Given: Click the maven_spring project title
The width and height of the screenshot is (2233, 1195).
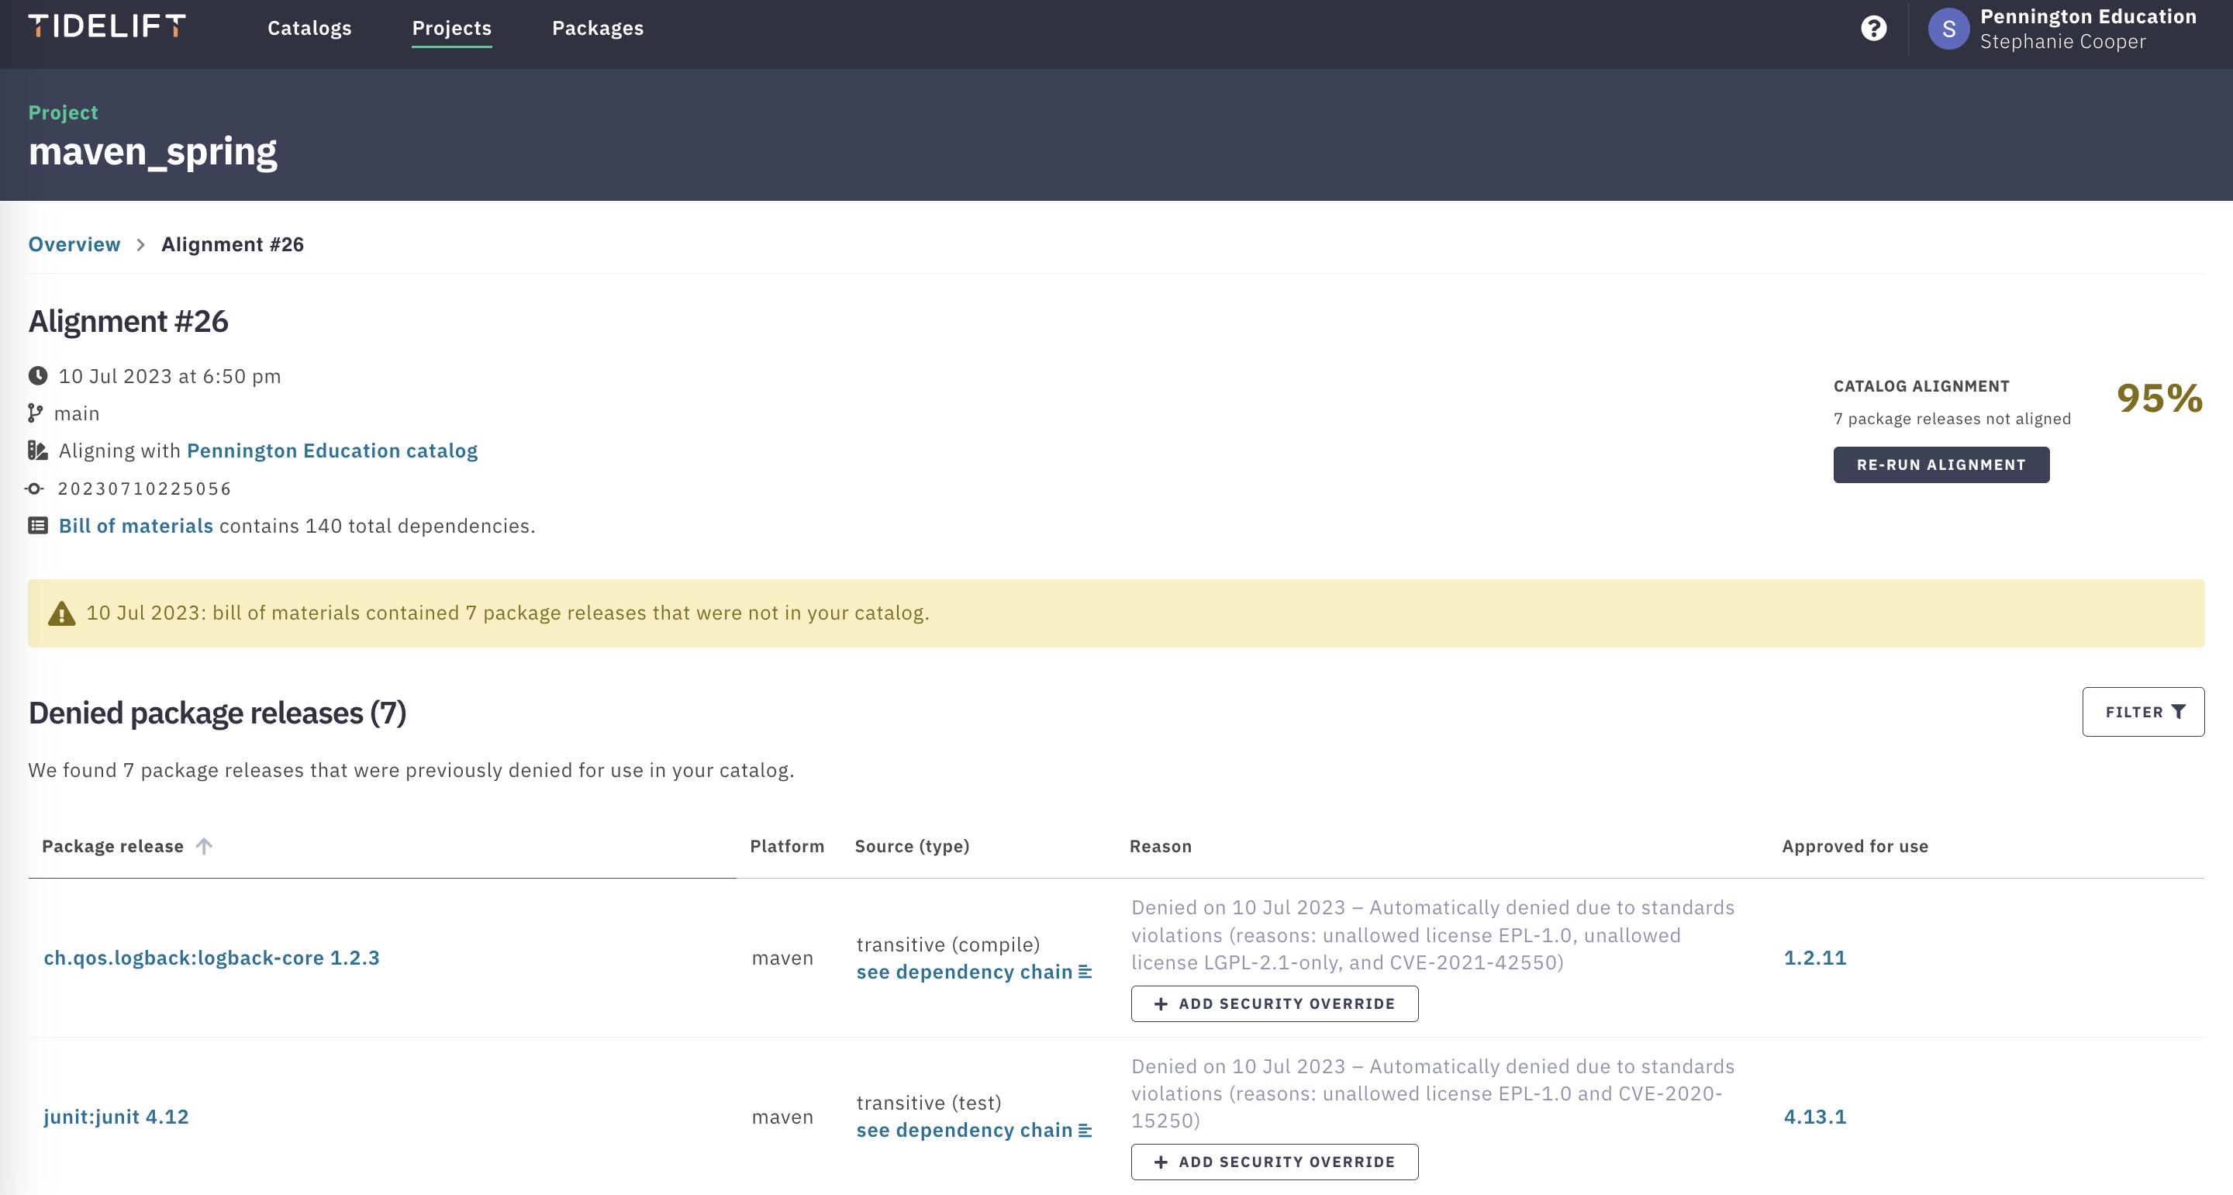Looking at the screenshot, I should 153,152.
